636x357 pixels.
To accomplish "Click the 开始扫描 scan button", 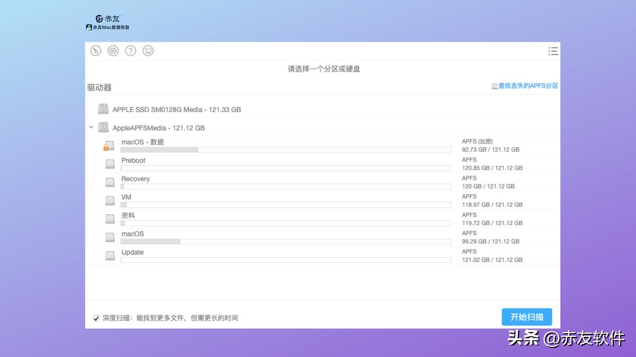I will tap(526, 317).
